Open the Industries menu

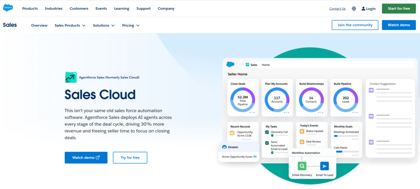click(54, 9)
